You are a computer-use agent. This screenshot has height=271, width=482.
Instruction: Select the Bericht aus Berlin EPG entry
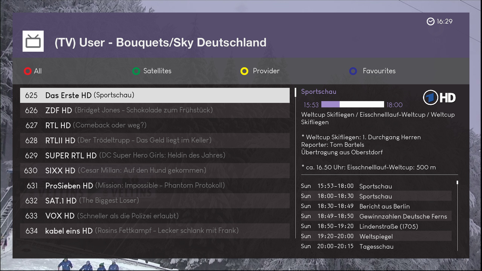point(376,206)
